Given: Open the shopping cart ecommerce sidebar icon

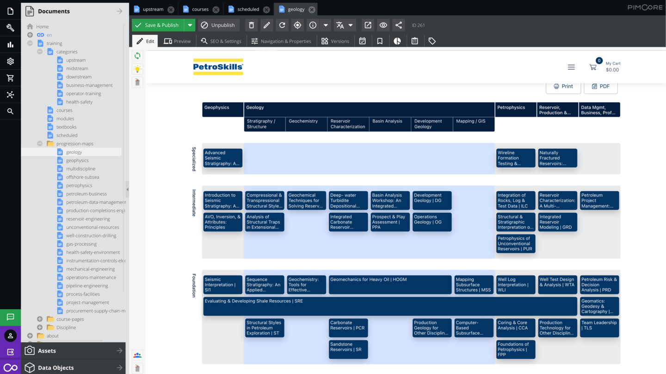Looking at the screenshot, I should (x=10, y=78).
